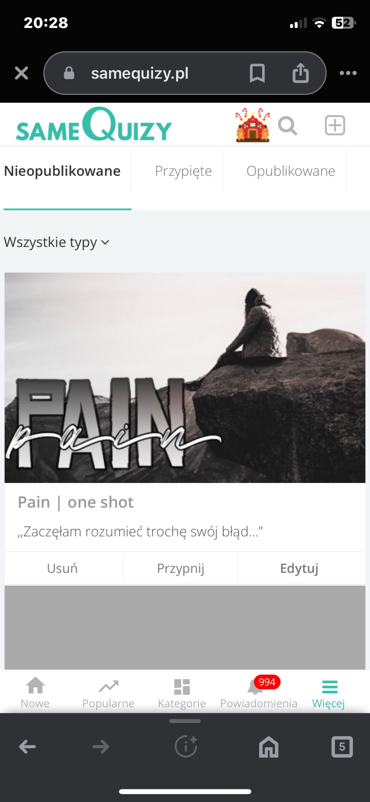Tap the create new quiz plus icon
The width and height of the screenshot is (370, 802).
[335, 125]
